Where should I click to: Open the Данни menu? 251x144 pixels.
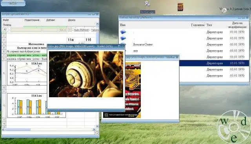[72, 20]
